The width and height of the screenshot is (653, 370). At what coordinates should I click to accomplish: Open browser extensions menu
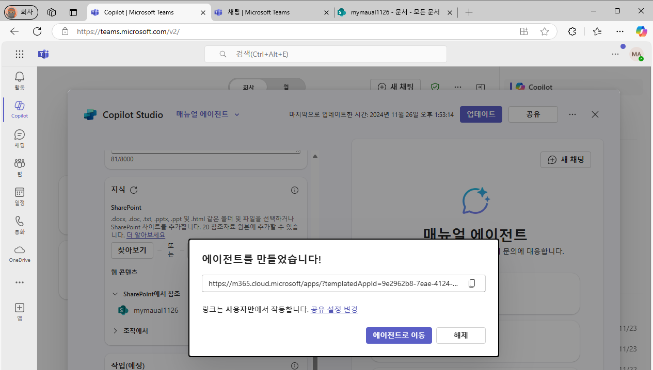coord(572,31)
